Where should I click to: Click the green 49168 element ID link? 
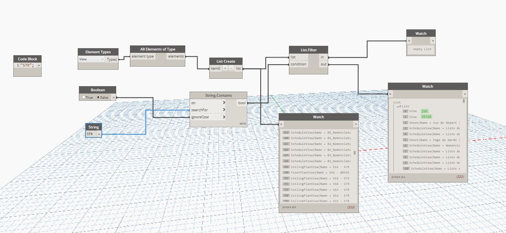(426, 117)
